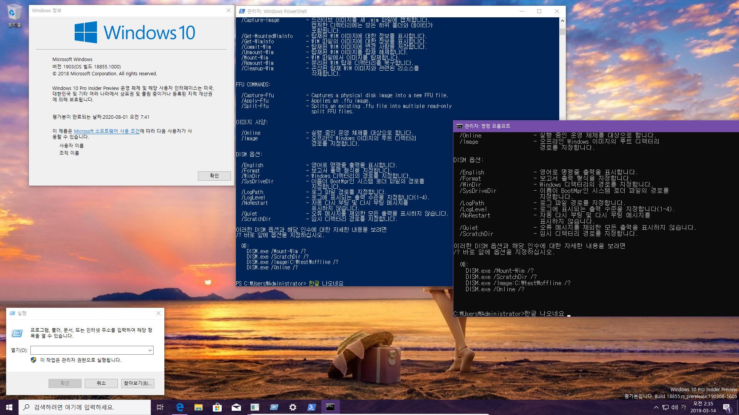Click '/Capture-Ffu' in PowerShell output

click(258, 95)
